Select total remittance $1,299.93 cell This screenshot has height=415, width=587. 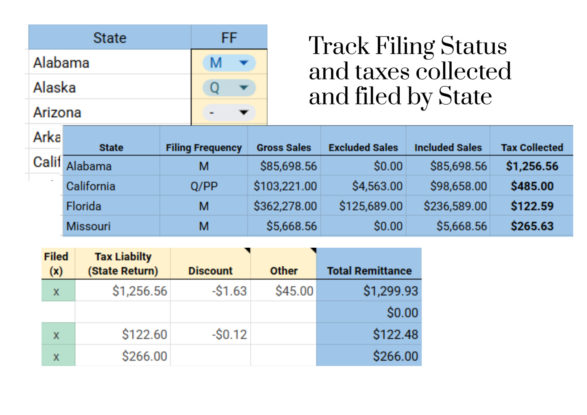pyautogui.click(x=369, y=290)
